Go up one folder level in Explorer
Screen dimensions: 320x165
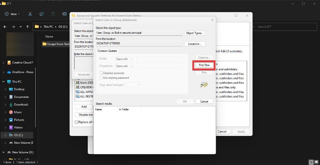click(x=27, y=27)
